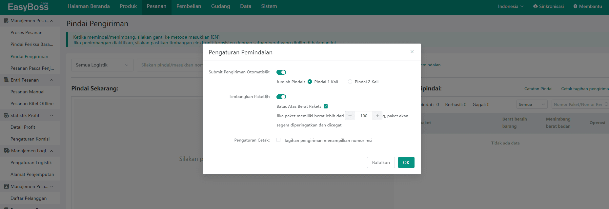
Task: Open the Semua Logistik dropdown
Action: point(102,65)
